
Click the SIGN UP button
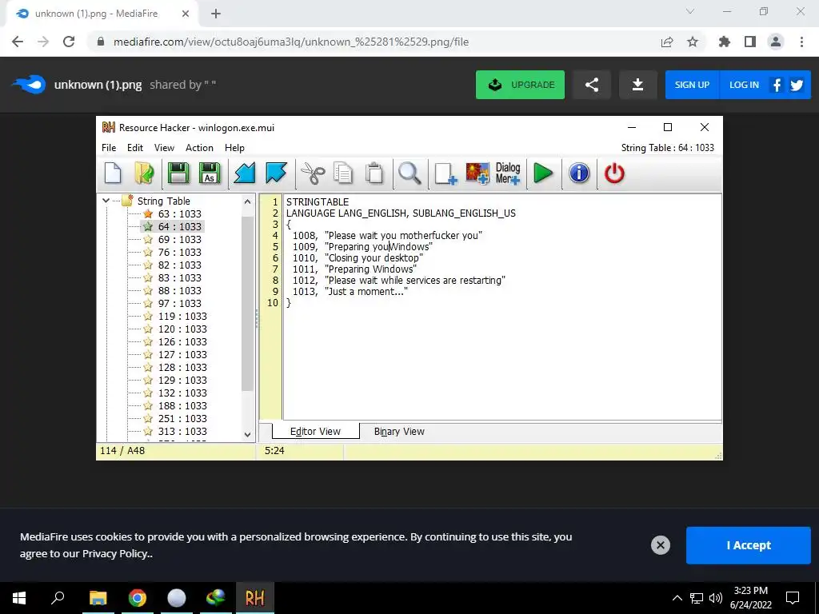(x=692, y=85)
